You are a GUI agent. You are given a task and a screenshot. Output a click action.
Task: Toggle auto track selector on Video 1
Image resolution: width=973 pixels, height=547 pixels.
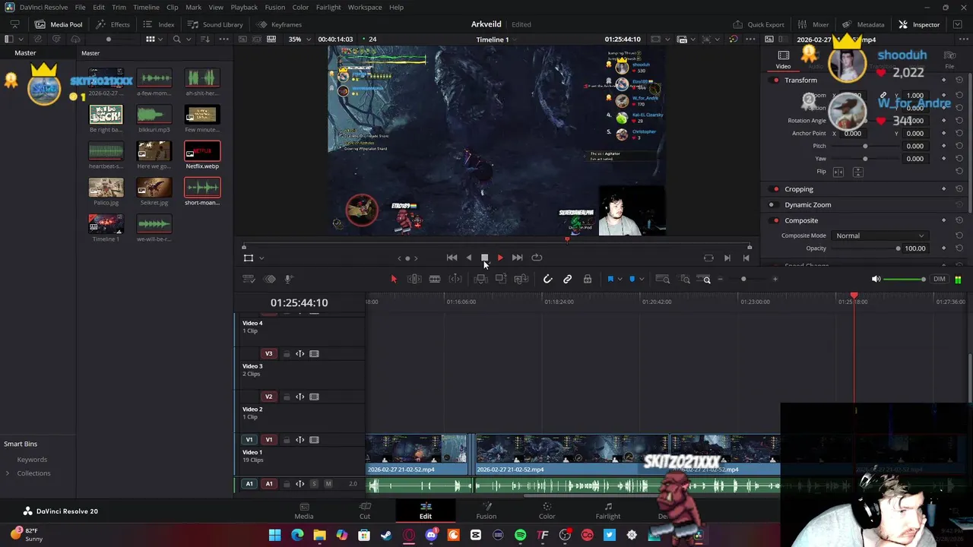point(300,440)
